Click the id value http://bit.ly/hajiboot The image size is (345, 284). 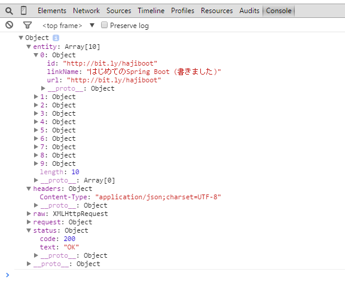pyautogui.click(x=110, y=63)
